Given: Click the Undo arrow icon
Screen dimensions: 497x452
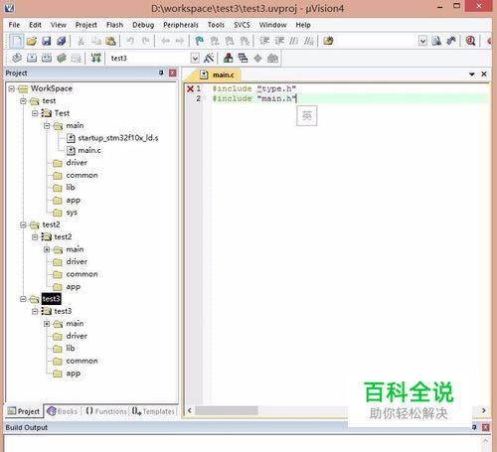Looking at the screenshot, I should 130,41.
